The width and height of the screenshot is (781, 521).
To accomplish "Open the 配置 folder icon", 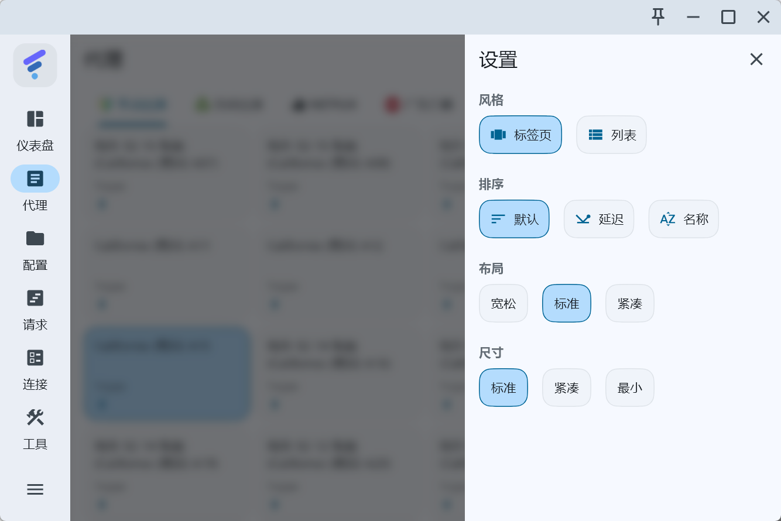I will [35, 238].
